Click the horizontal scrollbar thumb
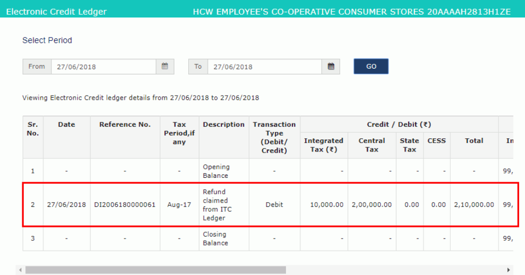525x275 pixels. 155,270
